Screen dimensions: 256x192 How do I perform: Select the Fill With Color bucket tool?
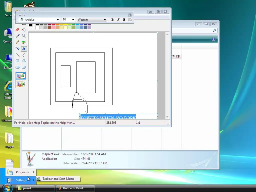point(24,30)
